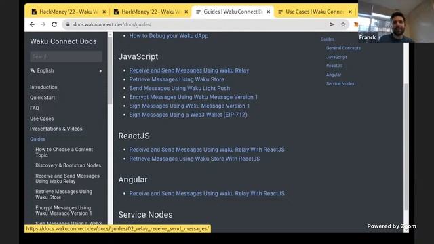
Task: Open Quick Start in the sidebar
Action: pyautogui.click(x=42, y=98)
